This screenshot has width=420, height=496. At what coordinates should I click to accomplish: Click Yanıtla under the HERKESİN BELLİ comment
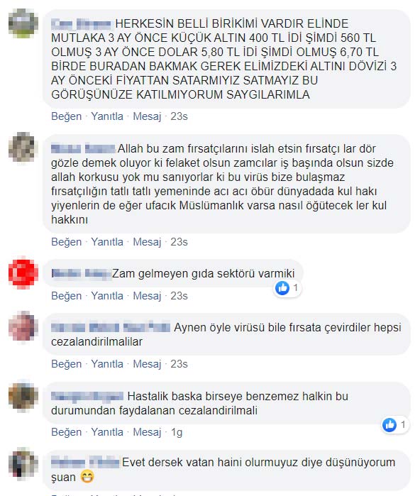tap(107, 116)
